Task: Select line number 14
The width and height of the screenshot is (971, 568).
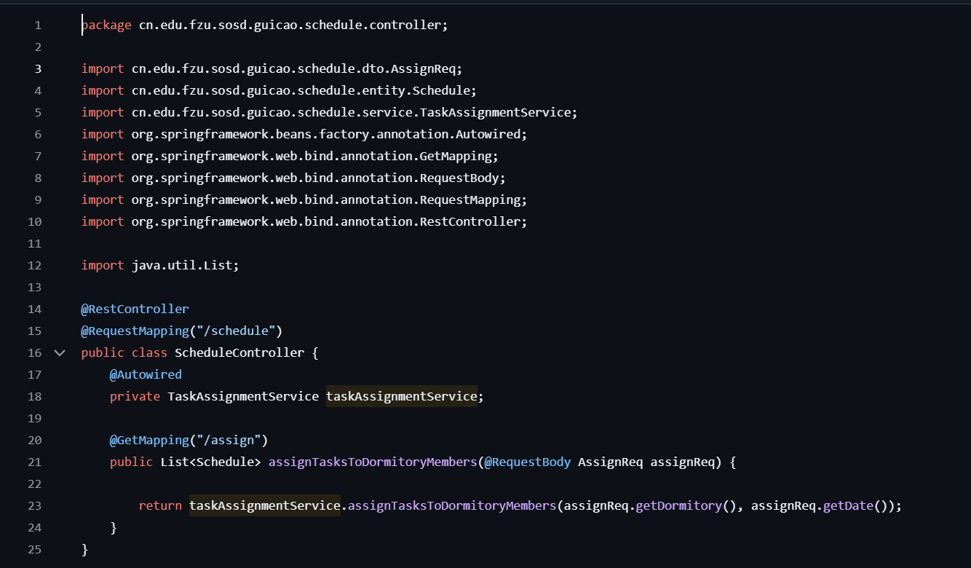Action: coord(34,309)
